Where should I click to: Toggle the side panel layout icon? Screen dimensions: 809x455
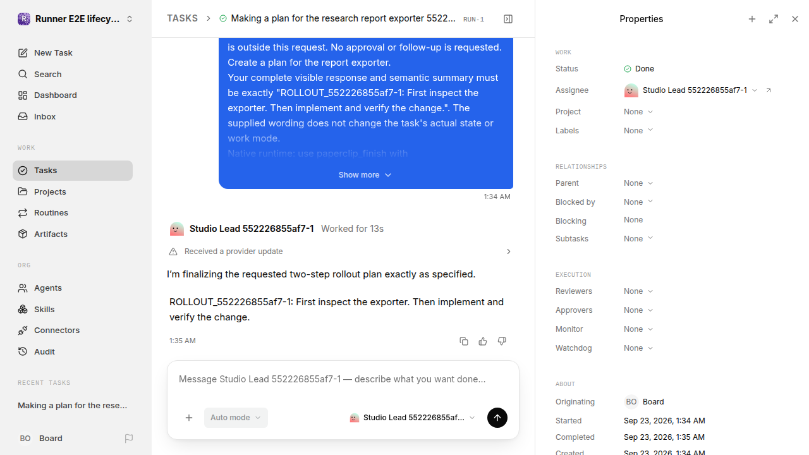508,19
